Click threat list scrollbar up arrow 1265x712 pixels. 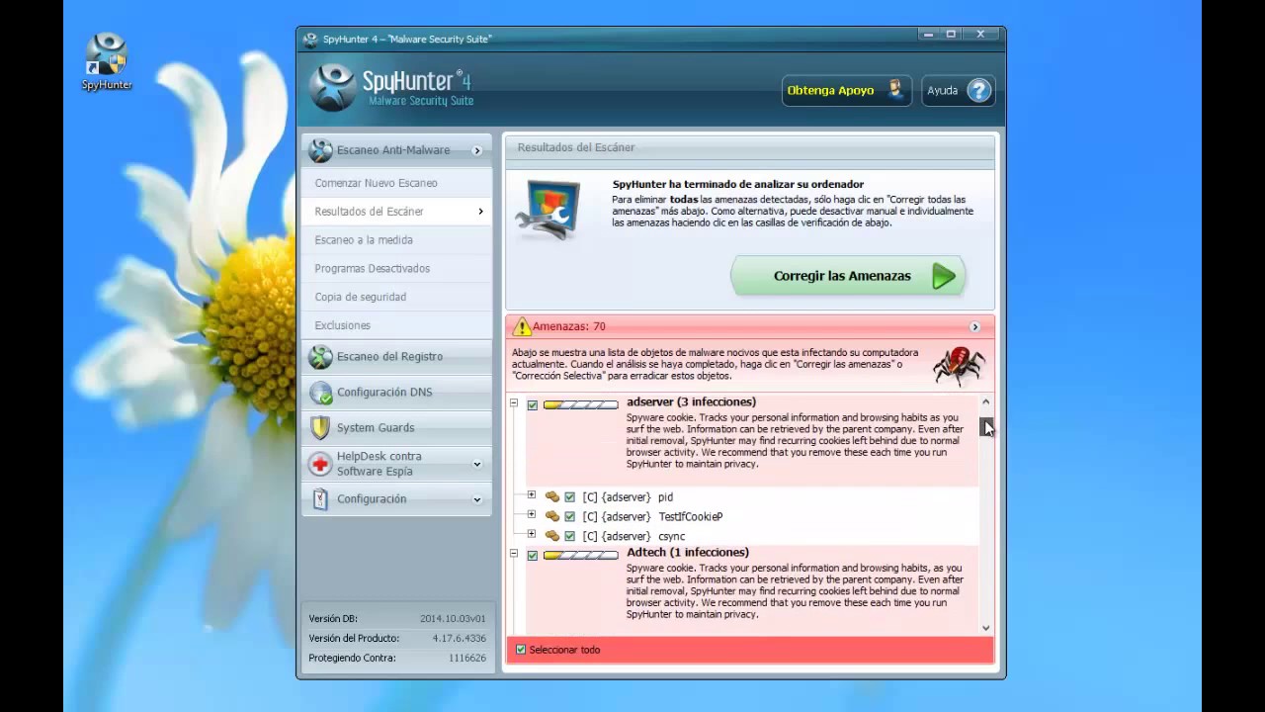coord(985,402)
